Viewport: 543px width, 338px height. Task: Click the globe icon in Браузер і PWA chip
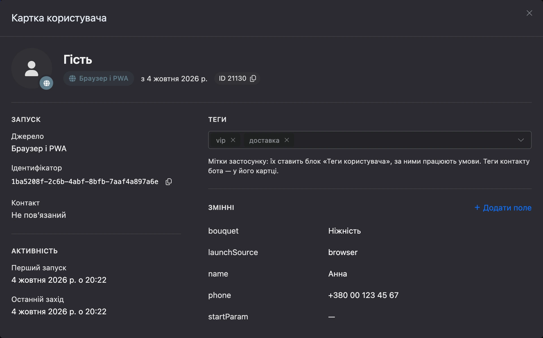click(72, 78)
